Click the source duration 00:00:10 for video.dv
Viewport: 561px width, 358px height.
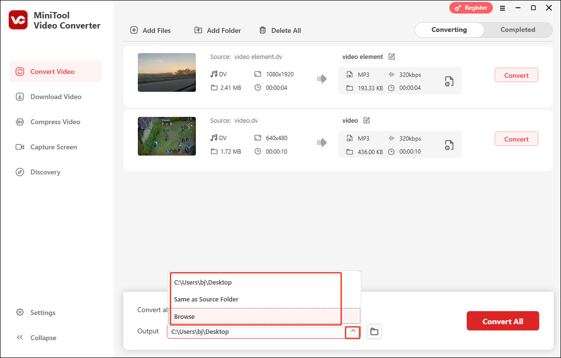click(x=277, y=152)
